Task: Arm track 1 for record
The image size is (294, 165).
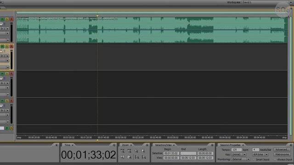Action: [x=11, y=19]
